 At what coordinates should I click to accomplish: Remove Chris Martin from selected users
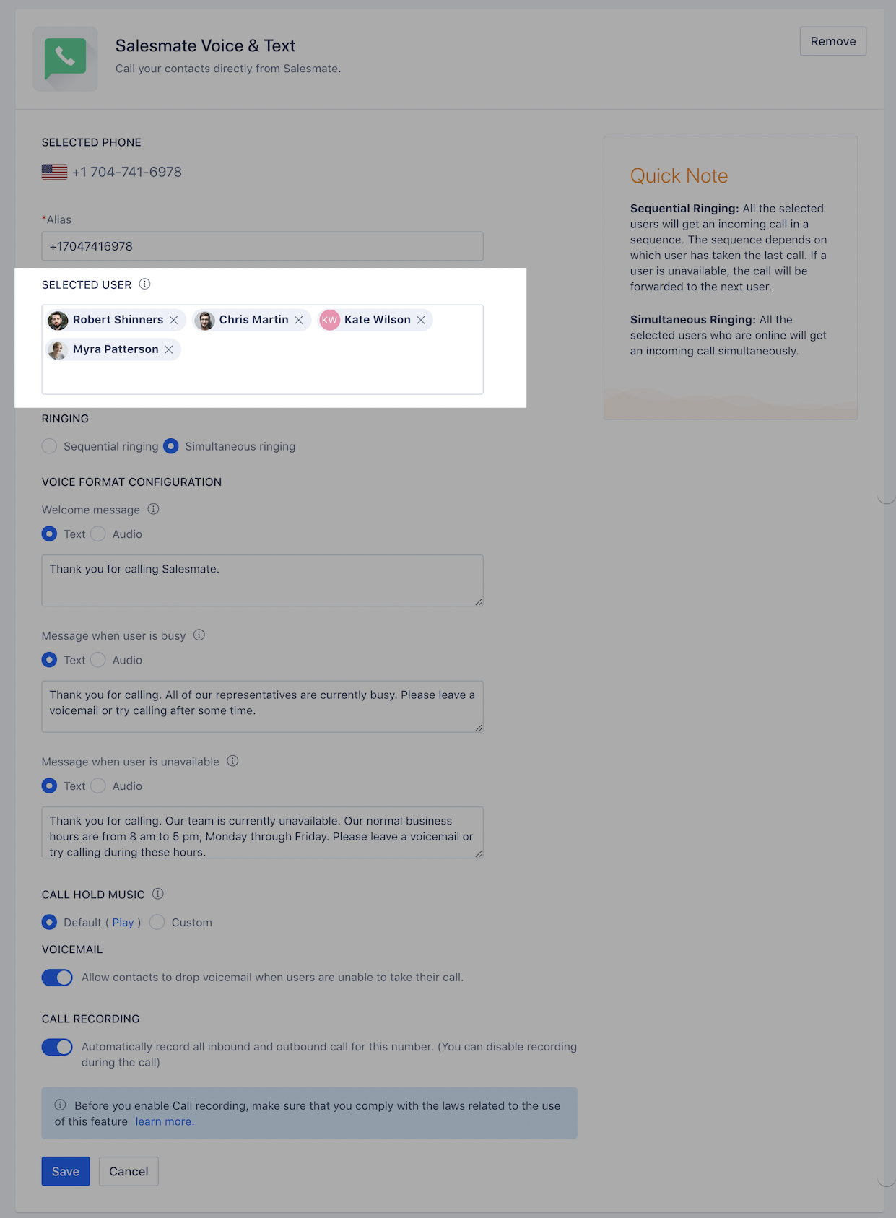[299, 320]
